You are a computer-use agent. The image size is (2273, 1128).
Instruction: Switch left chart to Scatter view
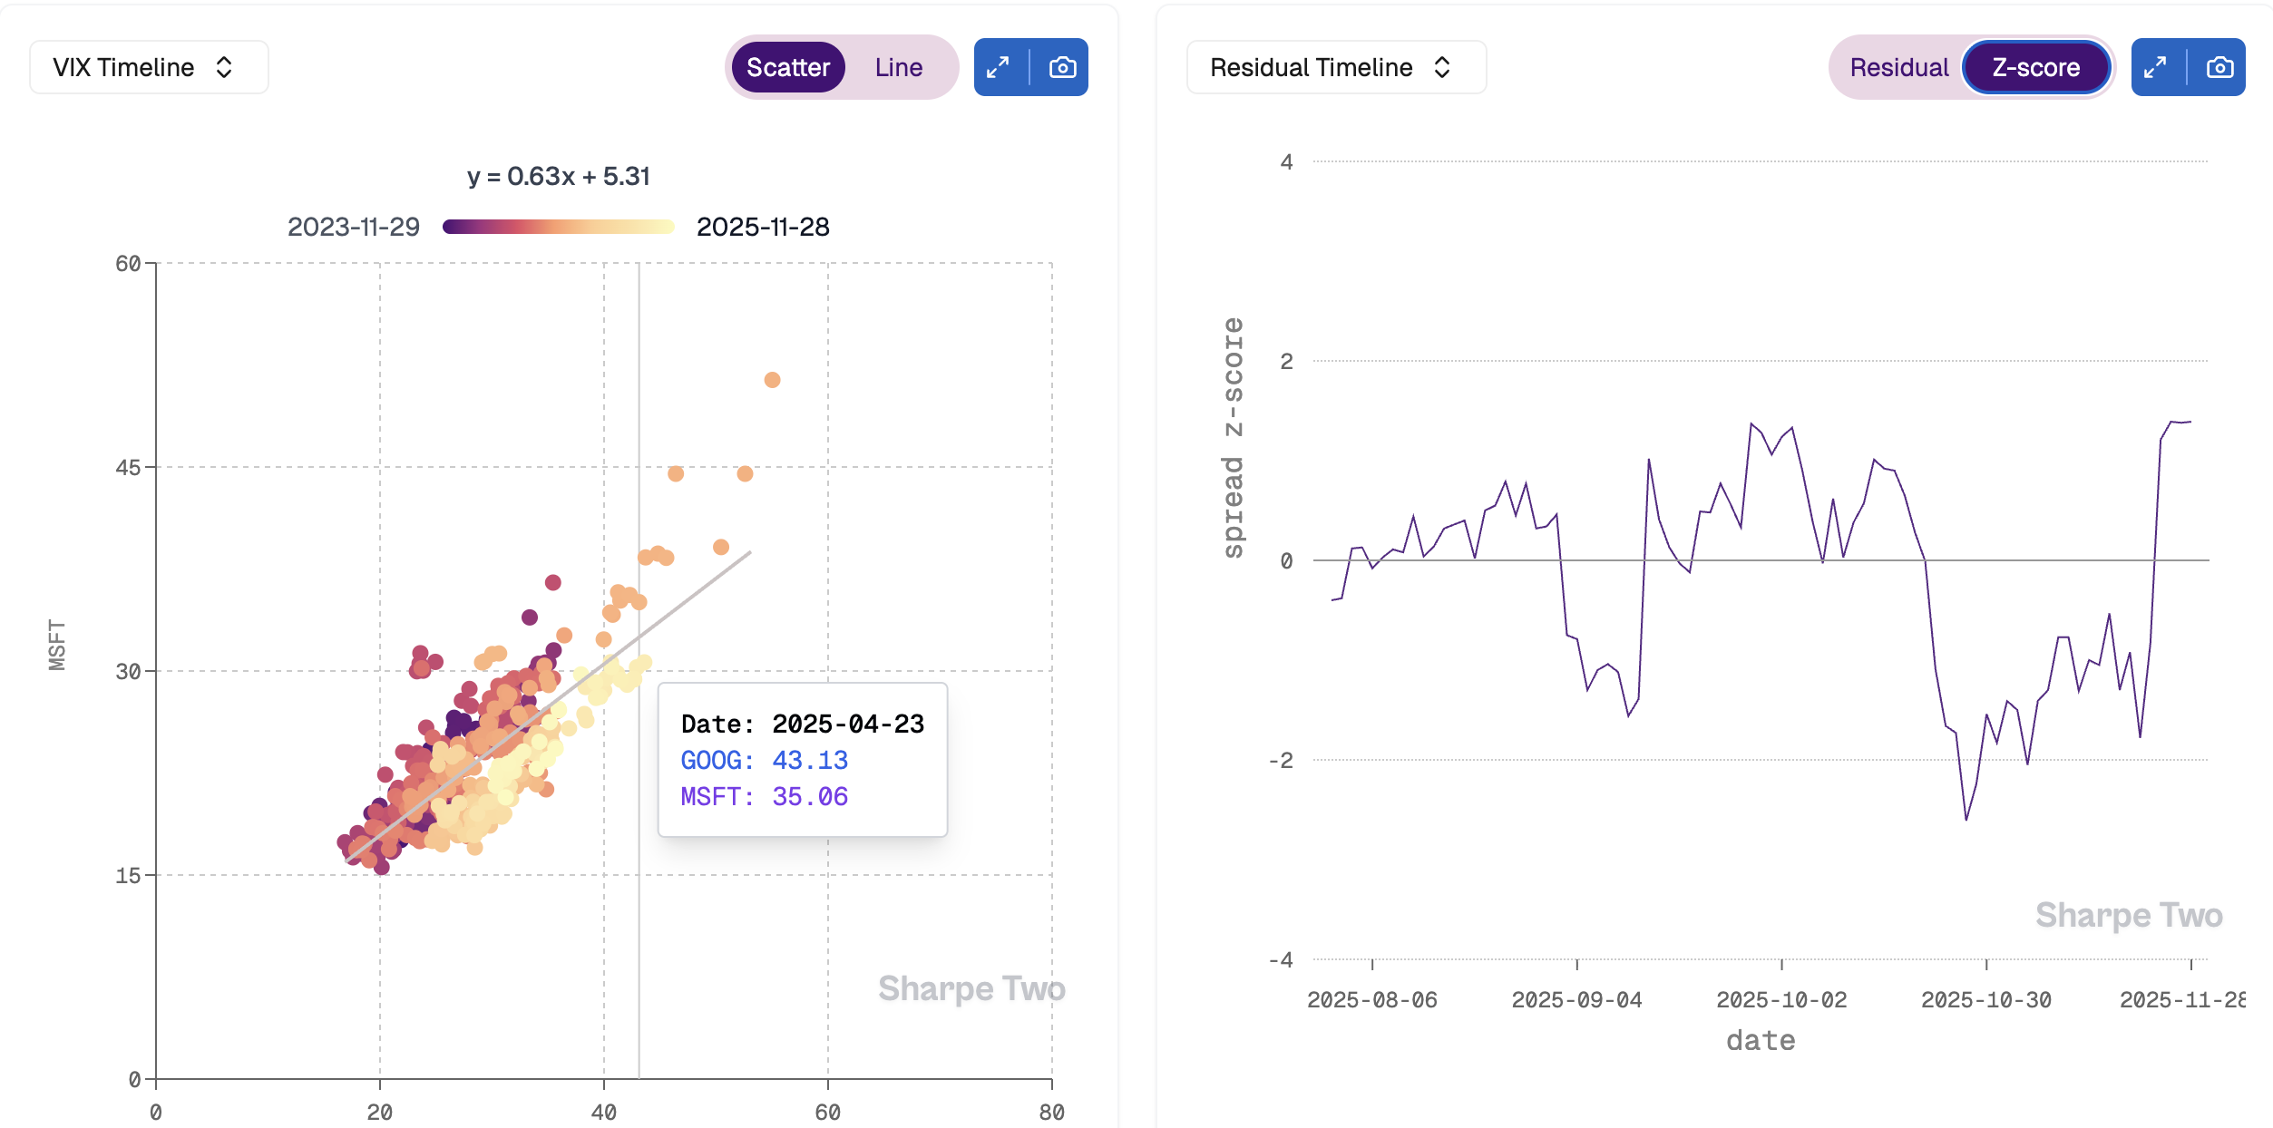click(787, 67)
